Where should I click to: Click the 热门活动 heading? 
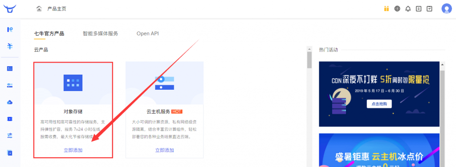328,50
